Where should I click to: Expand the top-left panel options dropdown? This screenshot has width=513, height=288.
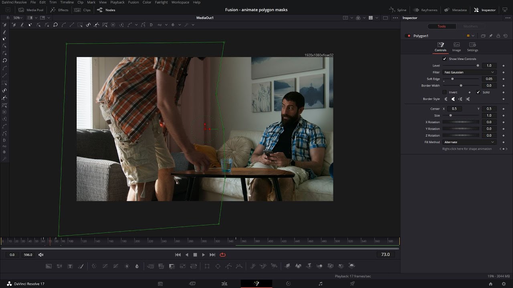coord(8,10)
